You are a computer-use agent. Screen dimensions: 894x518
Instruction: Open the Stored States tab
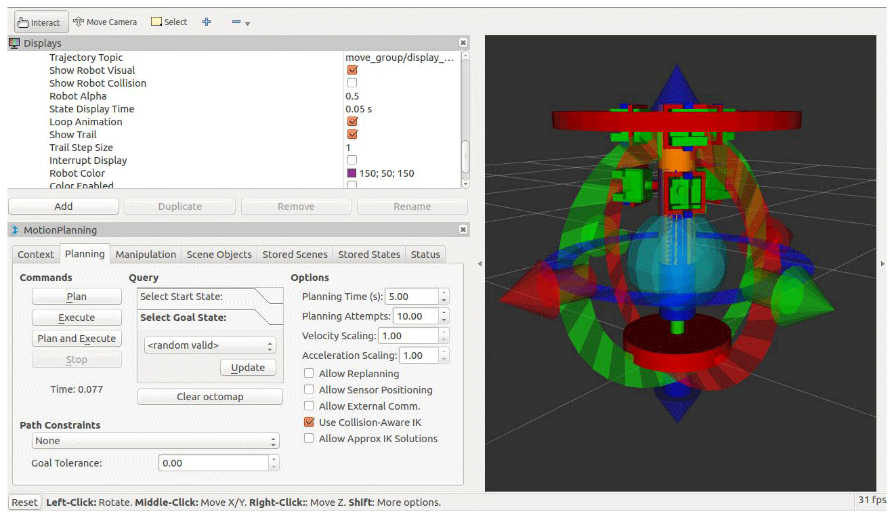click(x=368, y=255)
